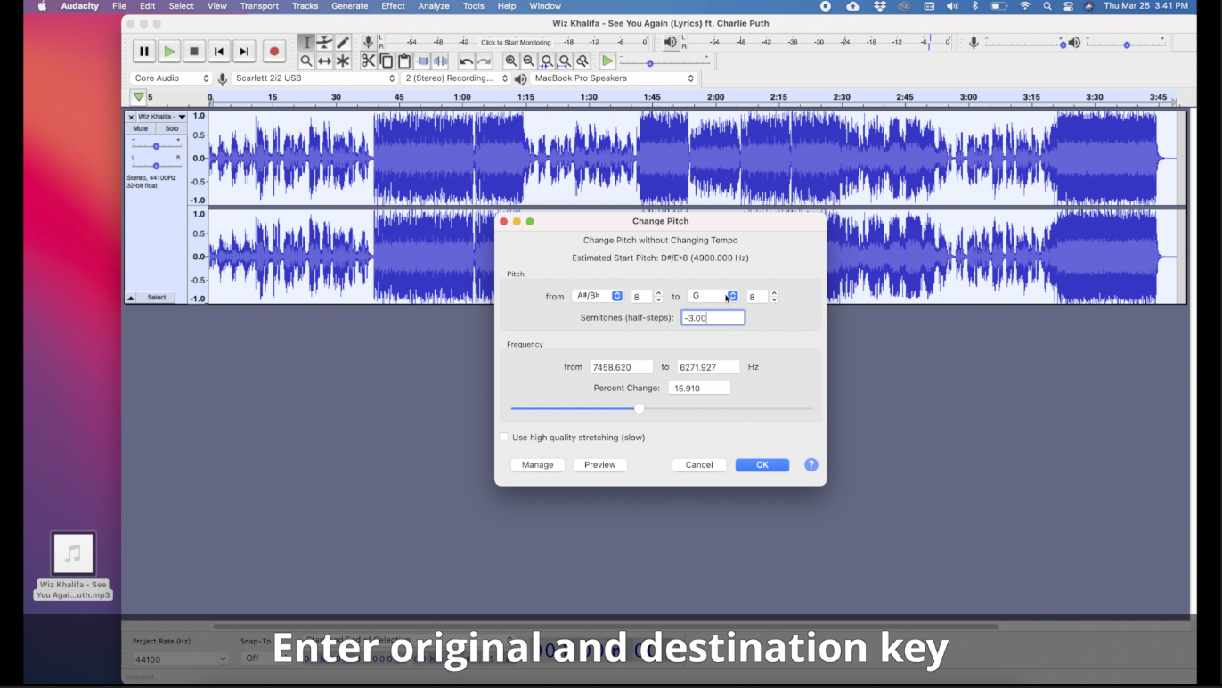Collapse the track using bottom arrow
The image size is (1222, 688).
click(130, 297)
